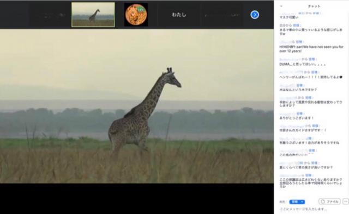
Task: Click the ファイル button in chat
Action: (x=329, y=202)
